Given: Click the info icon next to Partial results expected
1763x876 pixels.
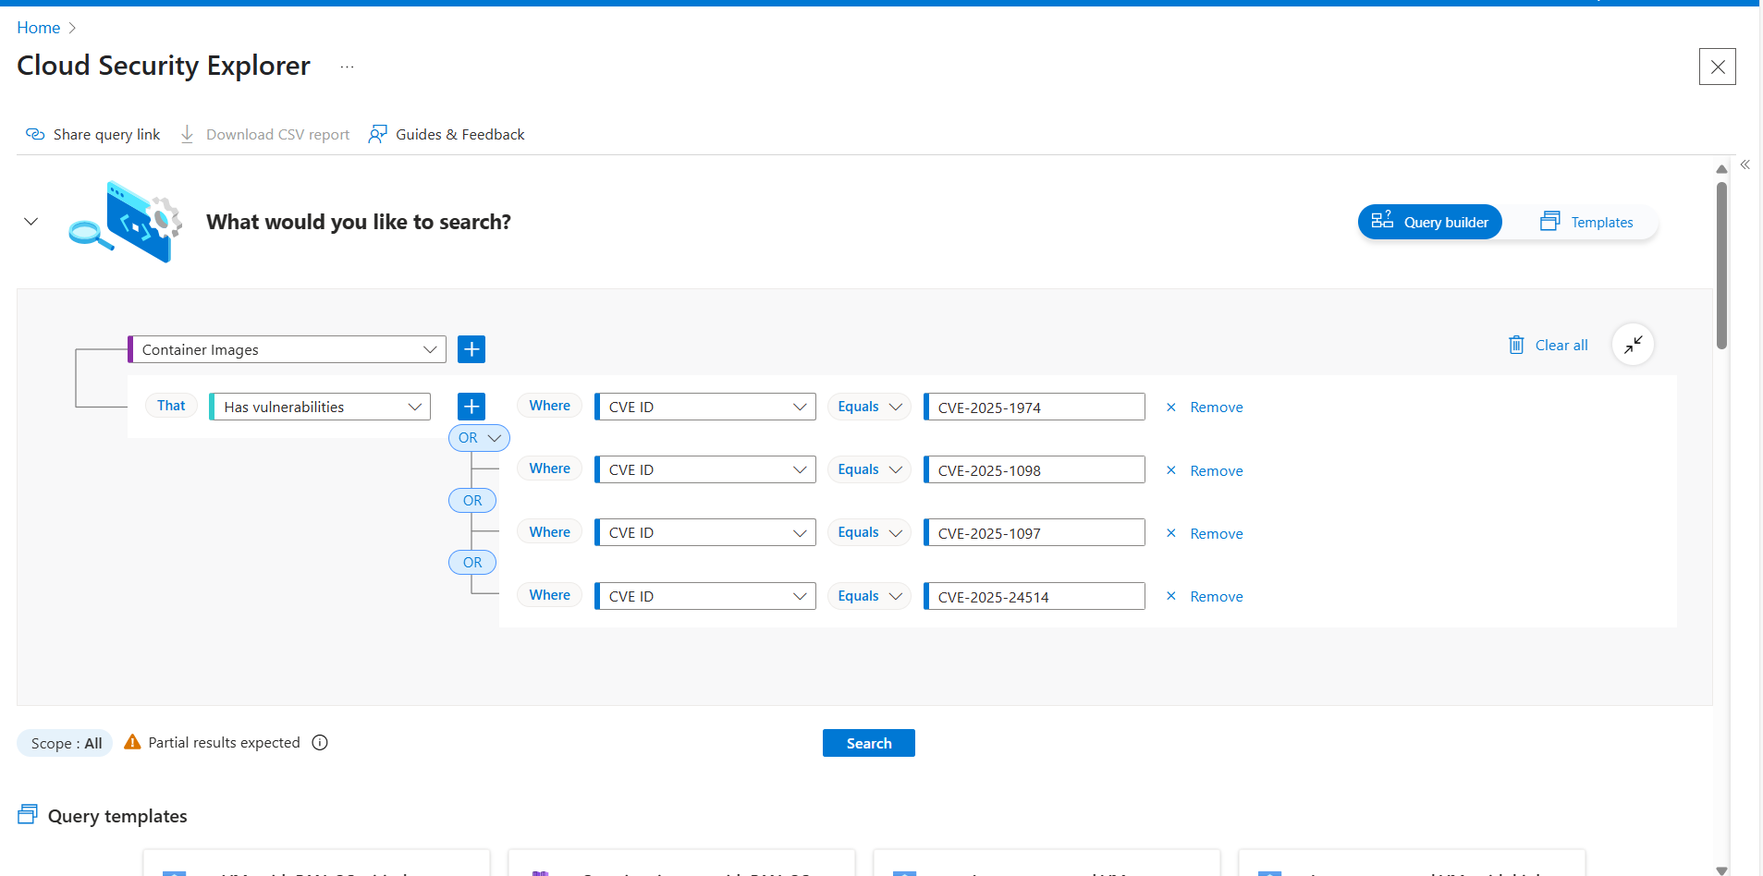Looking at the screenshot, I should (x=320, y=742).
